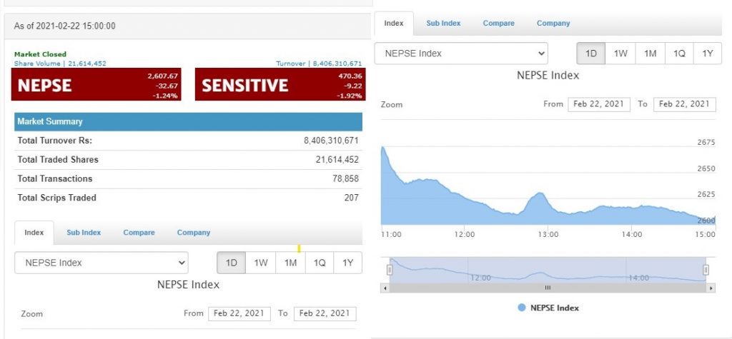Viewport: 732px width, 339px height.
Task: Select Index tab below Market Summary
Action: pos(34,233)
